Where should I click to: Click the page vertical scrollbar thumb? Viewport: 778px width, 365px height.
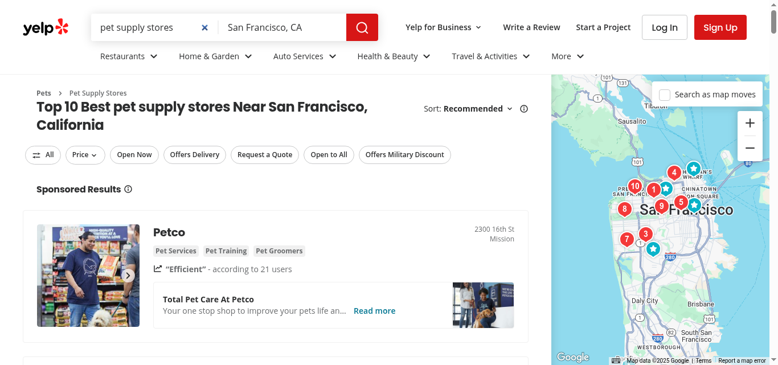click(x=773, y=21)
